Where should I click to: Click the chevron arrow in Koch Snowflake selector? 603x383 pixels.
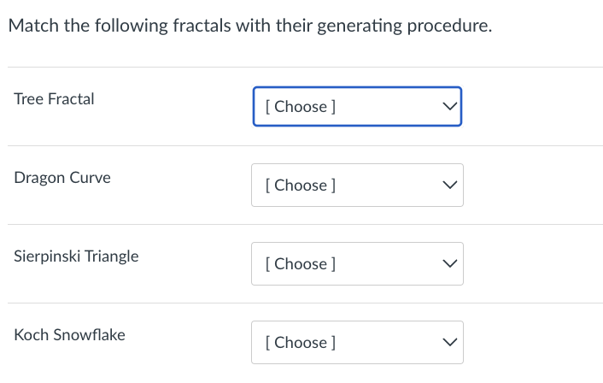(448, 343)
